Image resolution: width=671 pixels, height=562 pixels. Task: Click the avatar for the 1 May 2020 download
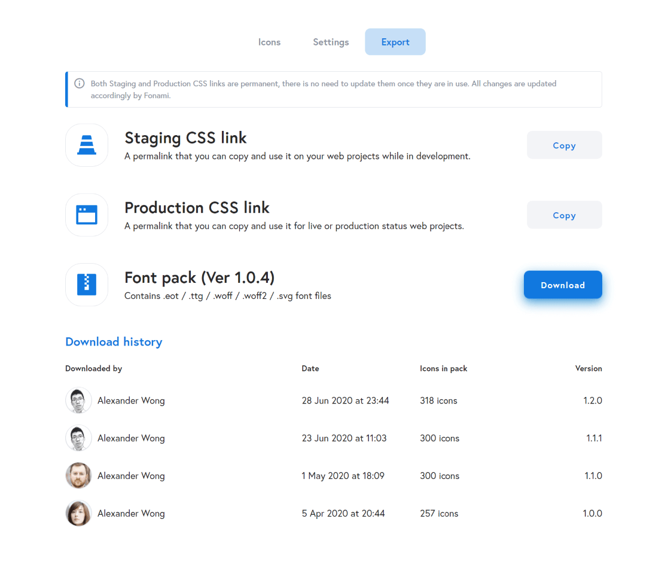[78, 475]
